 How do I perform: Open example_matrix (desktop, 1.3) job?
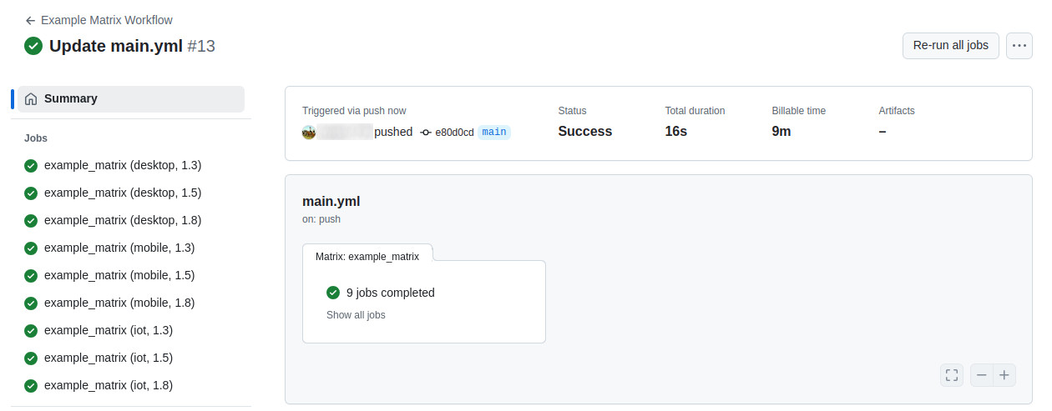click(122, 165)
